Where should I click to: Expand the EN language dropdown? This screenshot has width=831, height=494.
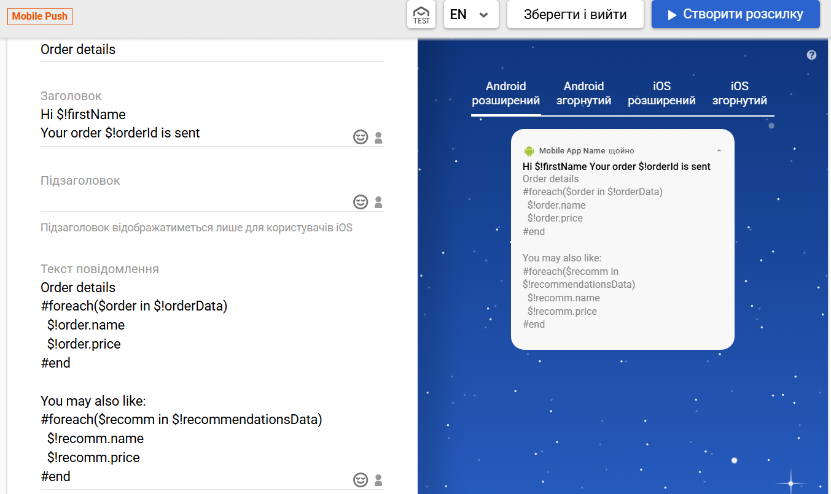(471, 14)
